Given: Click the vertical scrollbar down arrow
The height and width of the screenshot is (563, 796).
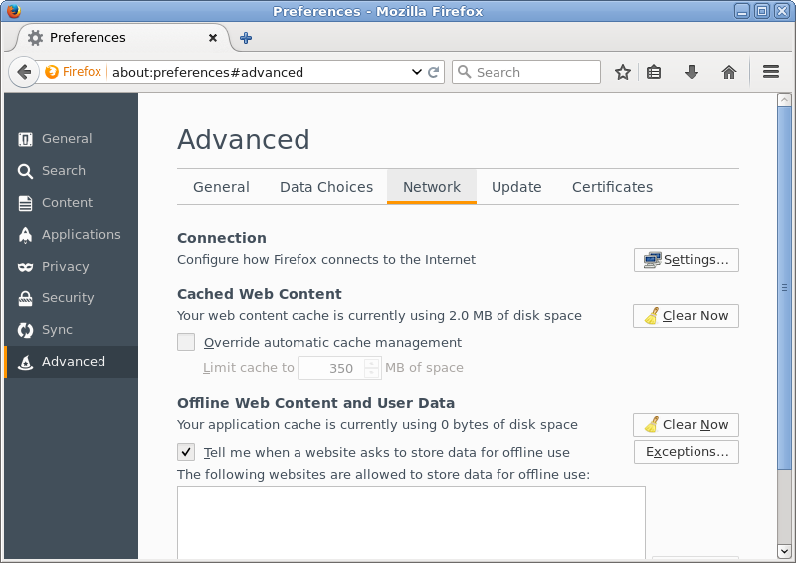Looking at the screenshot, I should click(x=784, y=551).
